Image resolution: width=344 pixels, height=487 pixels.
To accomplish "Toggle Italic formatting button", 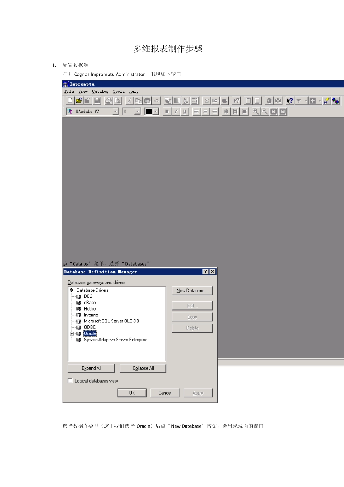I will click(176, 112).
